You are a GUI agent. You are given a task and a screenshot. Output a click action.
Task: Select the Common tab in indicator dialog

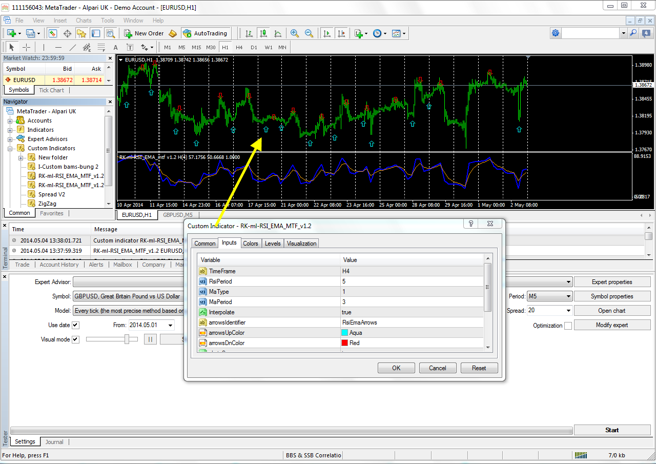pyautogui.click(x=205, y=244)
